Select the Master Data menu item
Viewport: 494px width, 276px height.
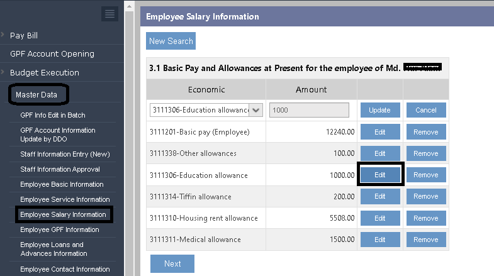36,95
